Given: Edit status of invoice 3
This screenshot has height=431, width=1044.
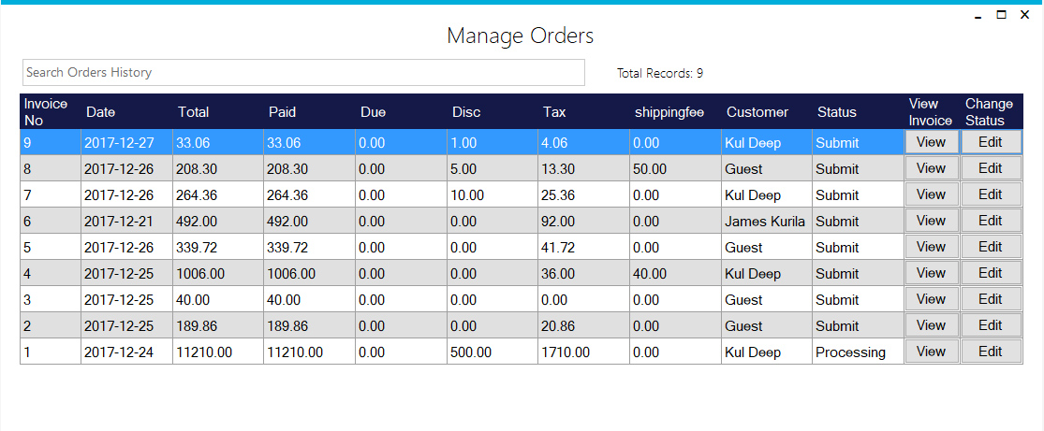Looking at the screenshot, I should (x=990, y=299).
